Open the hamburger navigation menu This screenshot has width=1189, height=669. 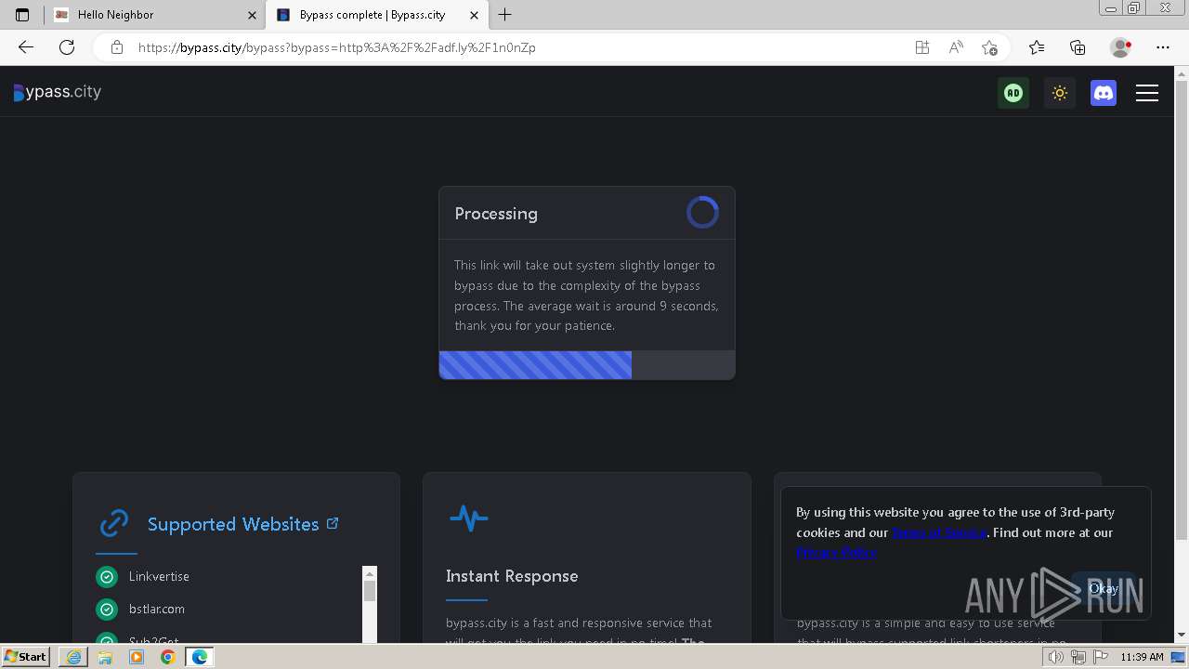point(1147,92)
